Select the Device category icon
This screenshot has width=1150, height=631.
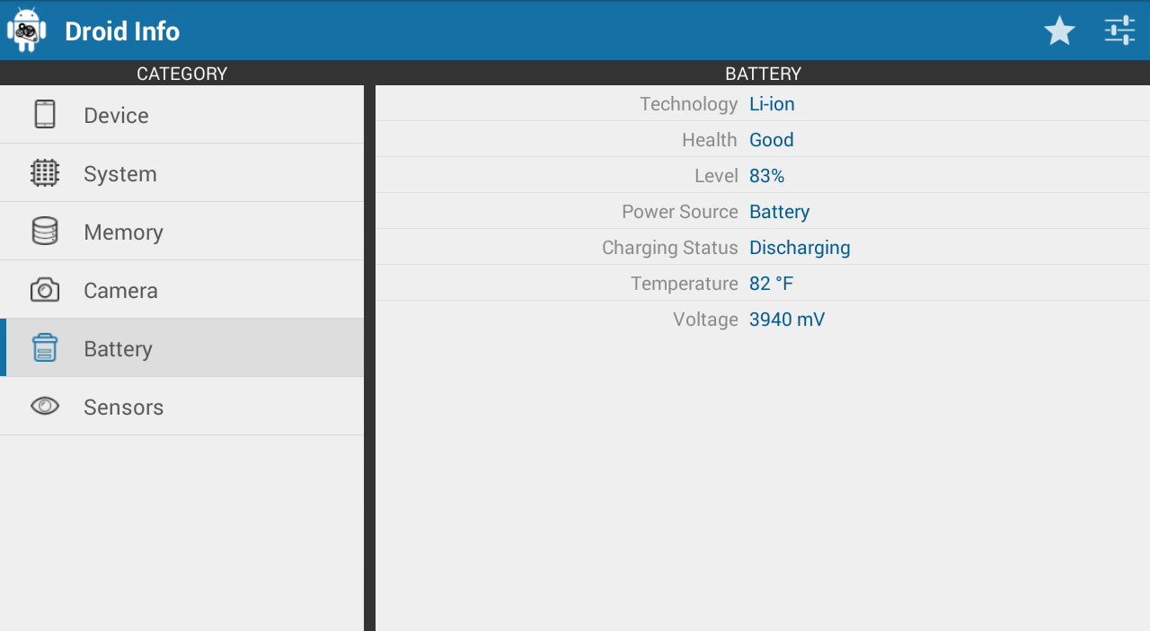(x=44, y=114)
